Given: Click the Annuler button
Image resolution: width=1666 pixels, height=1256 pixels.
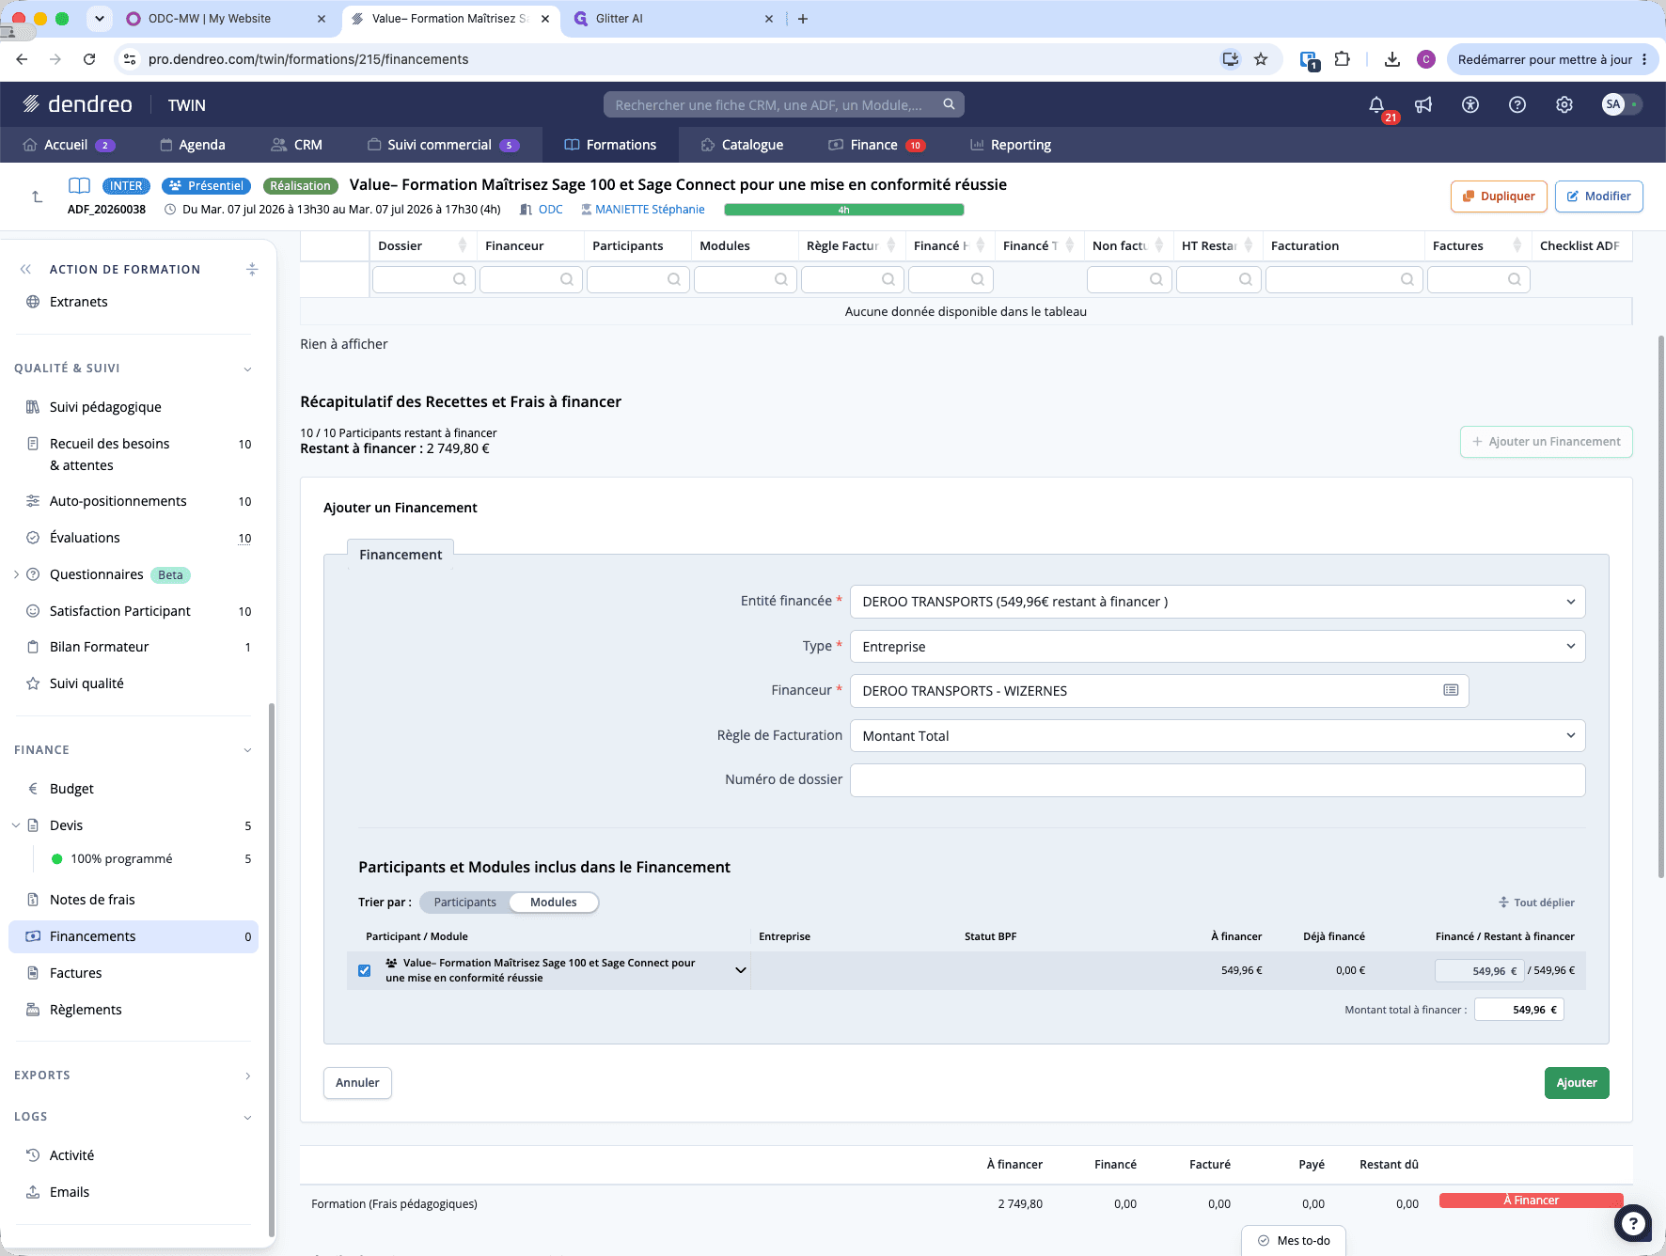Looking at the screenshot, I should click(x=357, y=1083).
